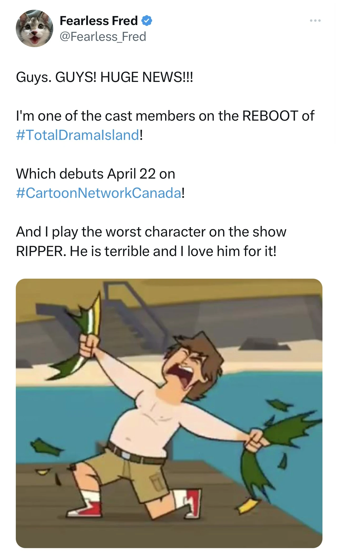Click the word RIPPER in the tweet
Image resolution: width=338 pixels, height=551 pixels.
pyautogui.click(x=40, y=251)
